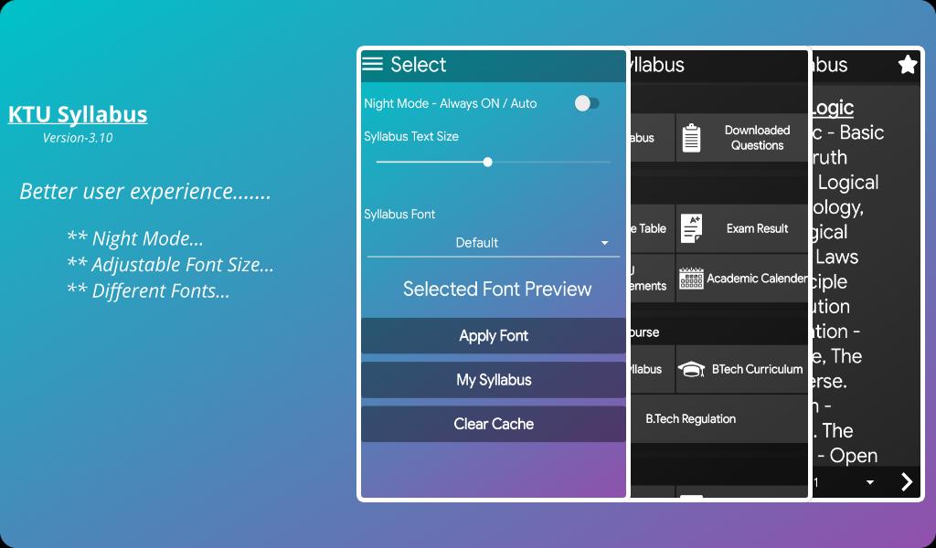
Task: Tap the Clear Cache button
Action: click(x=494, y=424)
